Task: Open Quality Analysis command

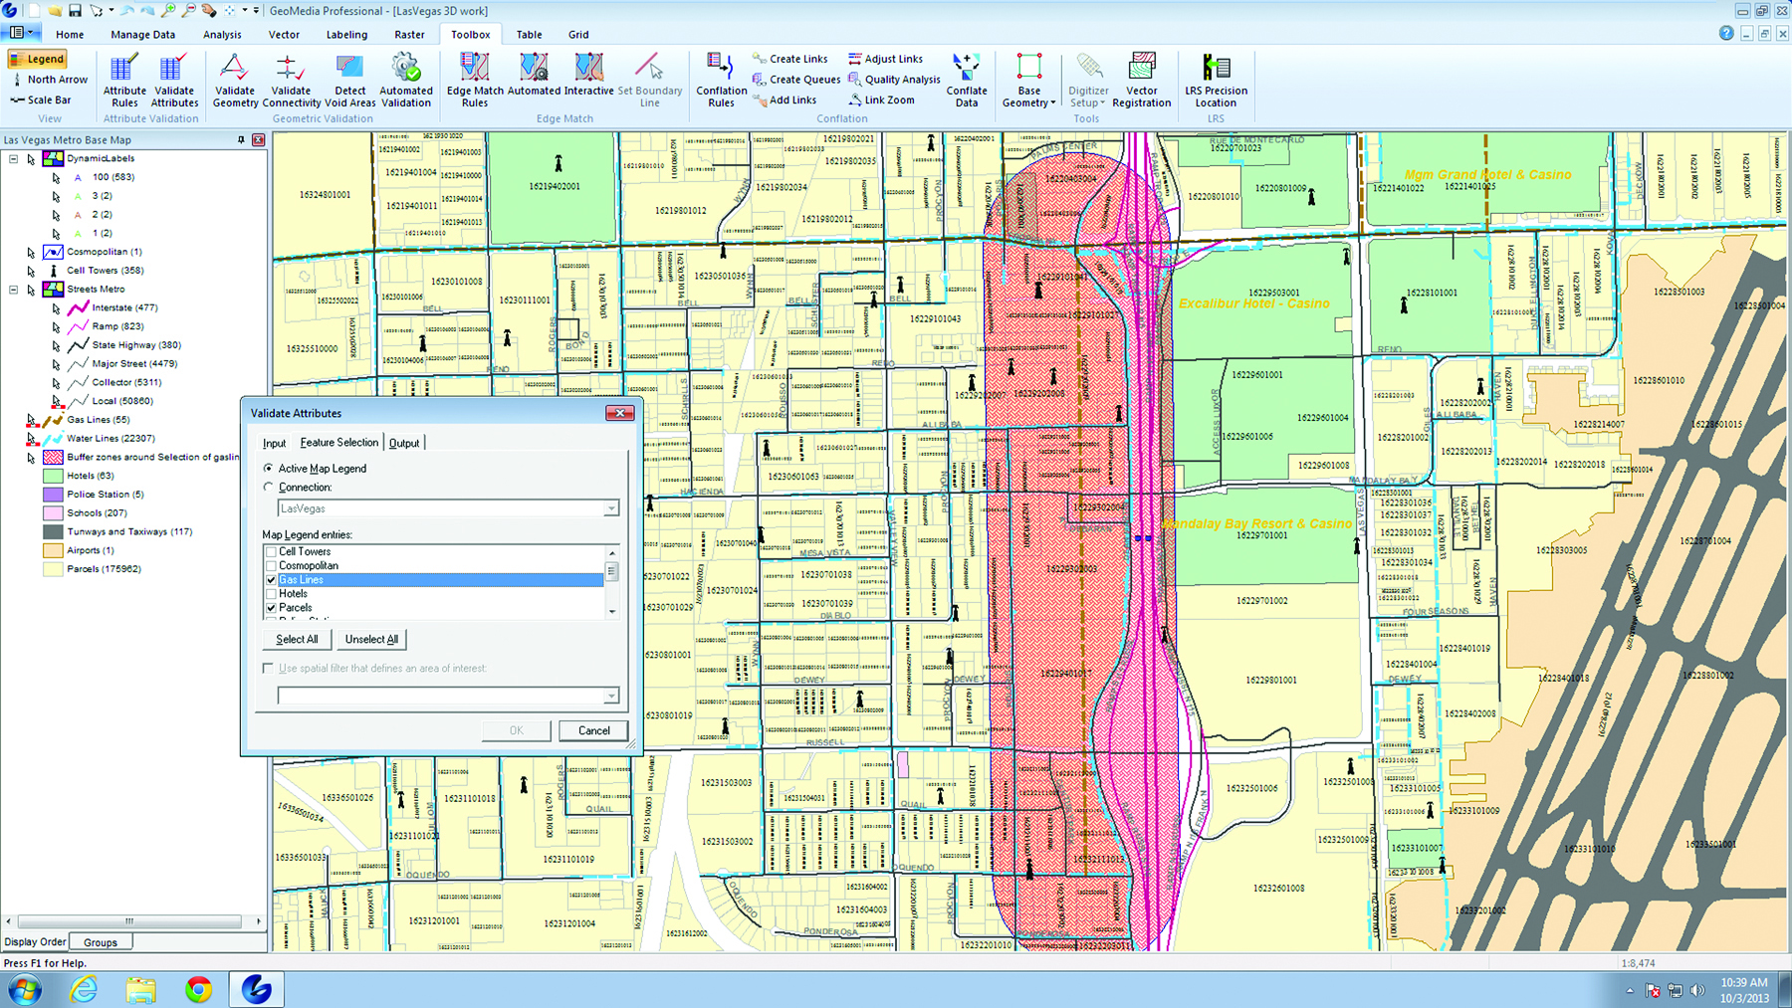Action: 894,80
